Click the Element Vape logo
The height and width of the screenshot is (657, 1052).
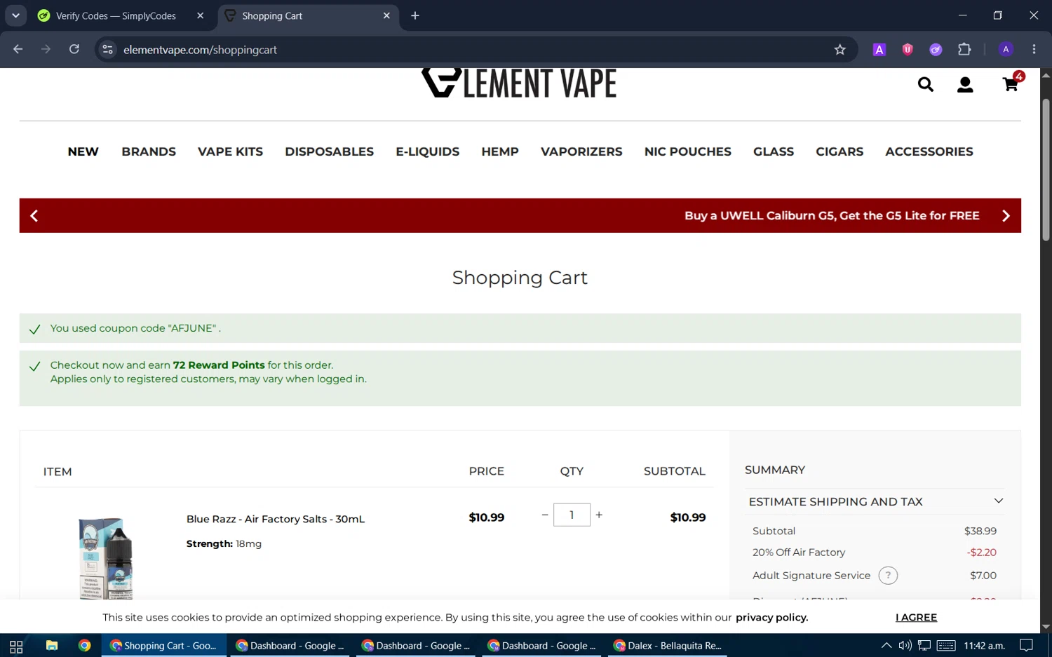[519, 83]
